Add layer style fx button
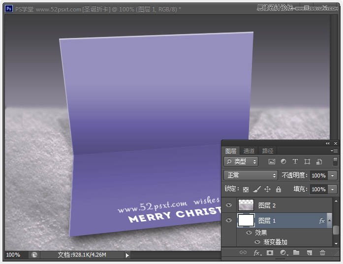 pyautogui.click(x=257, y=253)
